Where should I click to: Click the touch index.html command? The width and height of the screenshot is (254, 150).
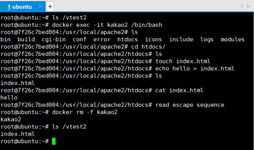click(183, 61)
